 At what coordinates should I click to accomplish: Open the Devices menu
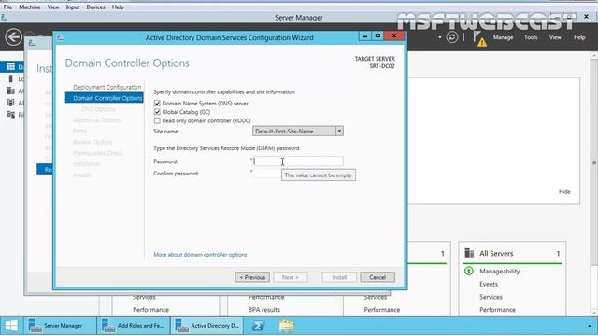(95, 7)
